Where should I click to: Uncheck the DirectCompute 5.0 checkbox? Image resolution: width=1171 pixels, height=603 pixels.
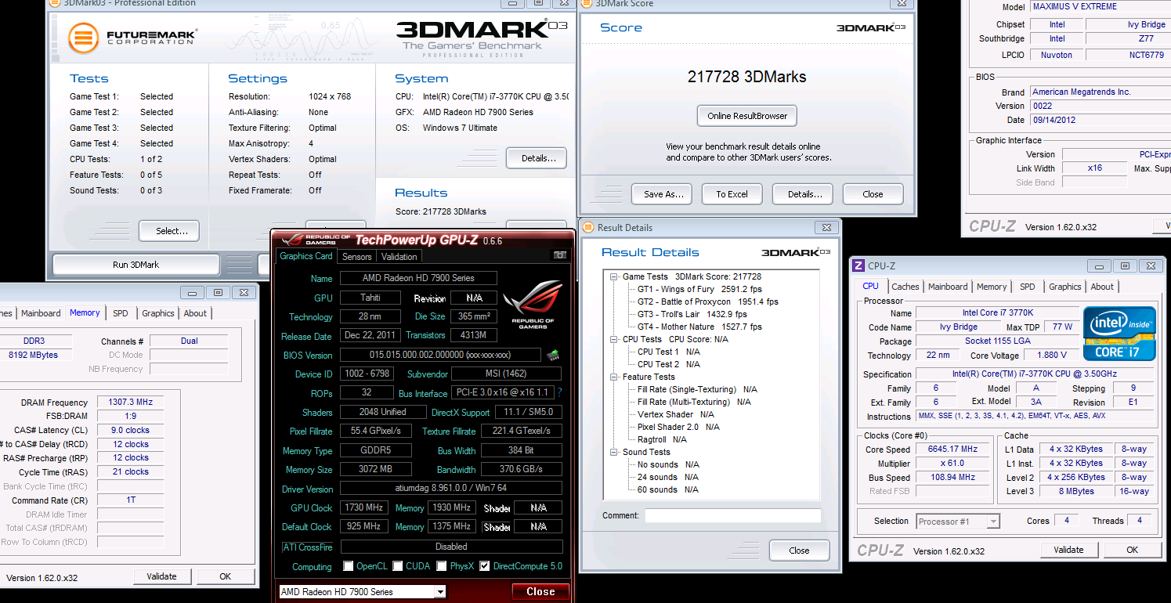485,566
